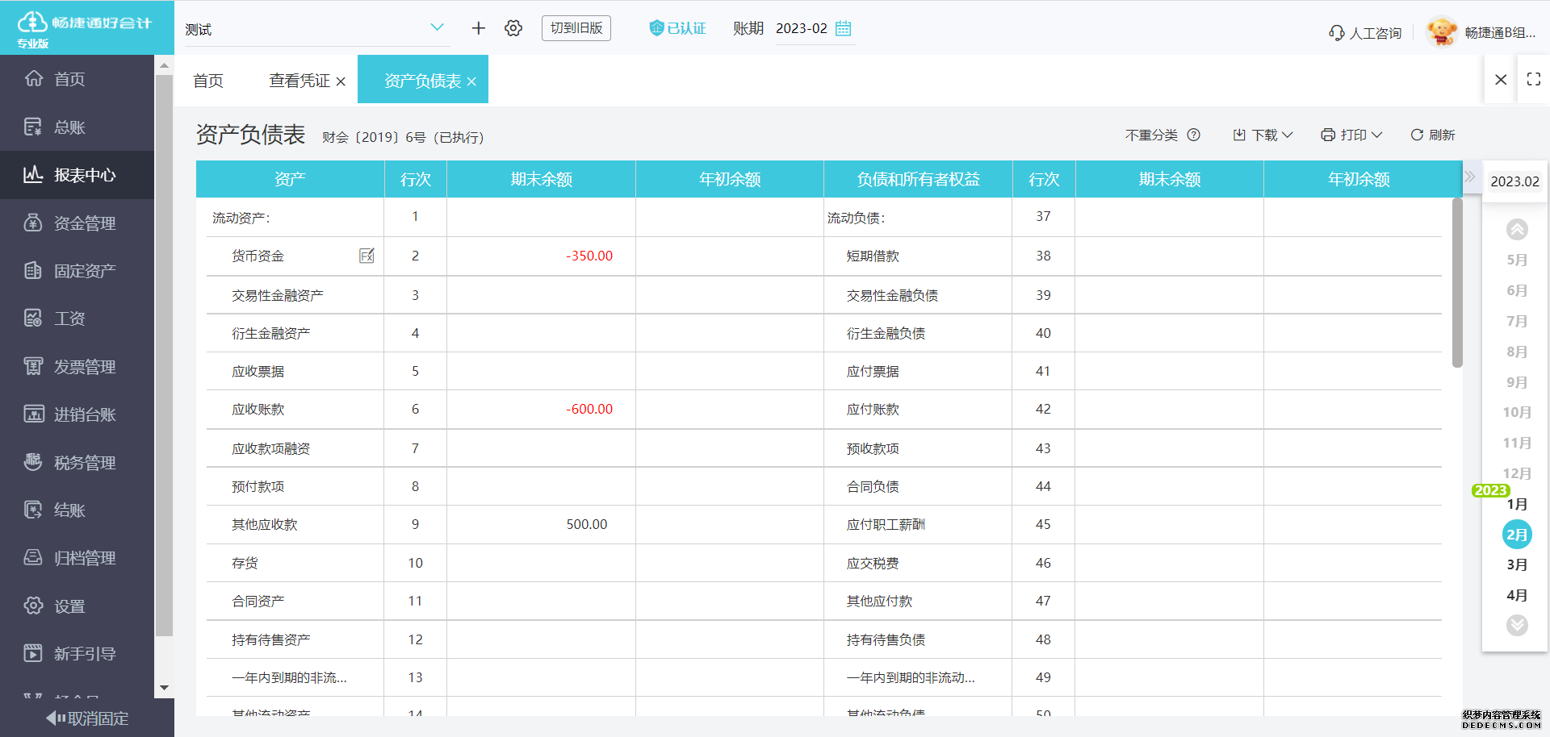This screenshot has height=737, width=1550.
Task: Click 取消固定 to unpin the sidebar
Action: pos(86,718)
